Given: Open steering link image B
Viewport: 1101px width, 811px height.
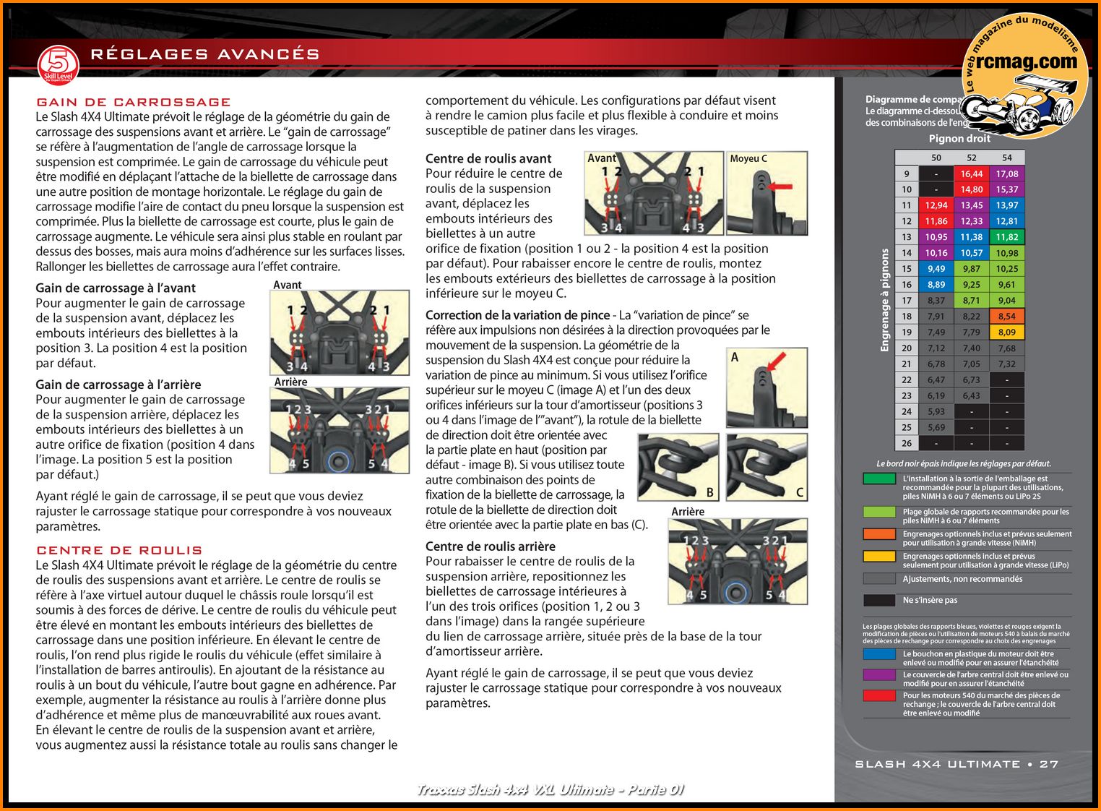Looking at the screenshot, I should click(x=678, y=467).
